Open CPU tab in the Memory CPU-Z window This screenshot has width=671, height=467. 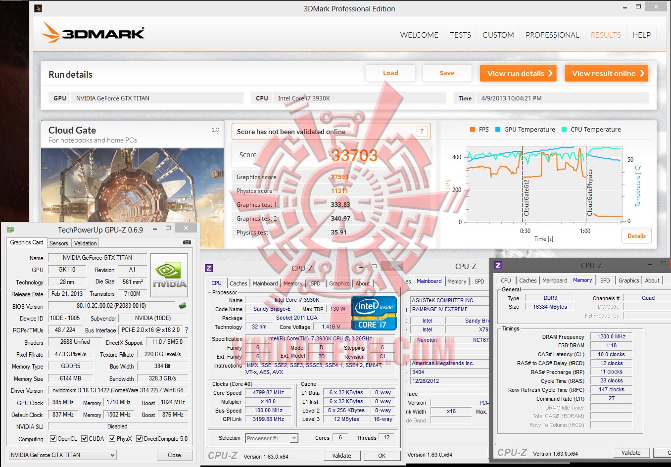click(x=506, y=280)
